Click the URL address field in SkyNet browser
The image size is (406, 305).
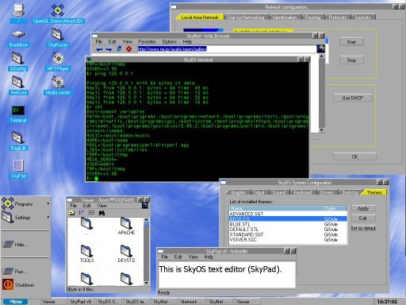tap(227, 49)
